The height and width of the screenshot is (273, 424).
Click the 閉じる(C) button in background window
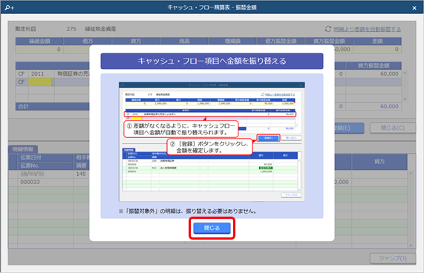point(393,128)
